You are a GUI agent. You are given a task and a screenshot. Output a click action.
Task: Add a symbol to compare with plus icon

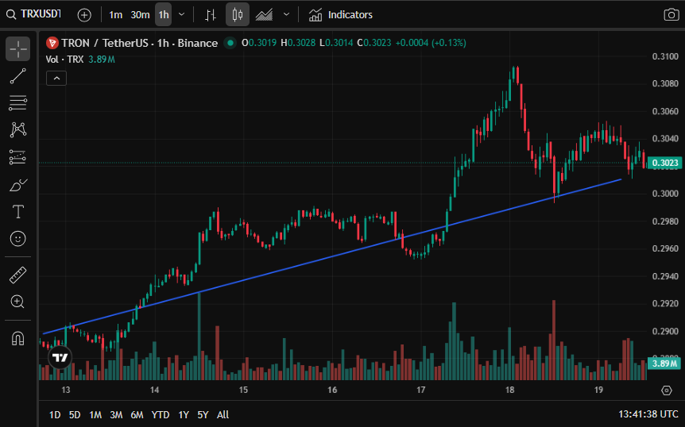click(84, 15)
